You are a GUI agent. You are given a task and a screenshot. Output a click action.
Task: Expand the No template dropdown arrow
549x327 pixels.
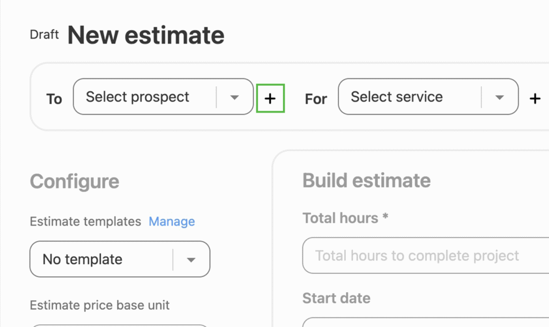191,259
